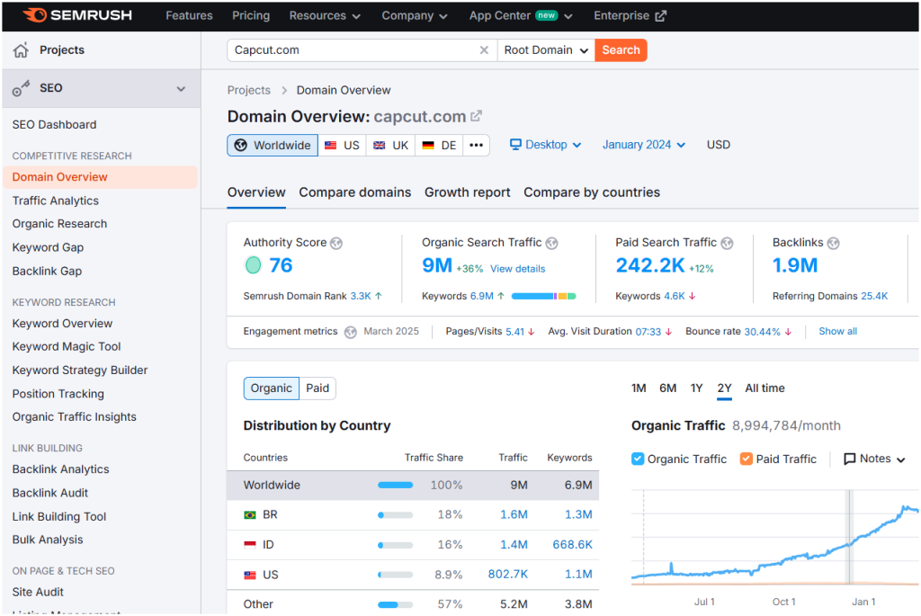
Task: Open the Desktop device dropdown
Action: click(546, 145)
